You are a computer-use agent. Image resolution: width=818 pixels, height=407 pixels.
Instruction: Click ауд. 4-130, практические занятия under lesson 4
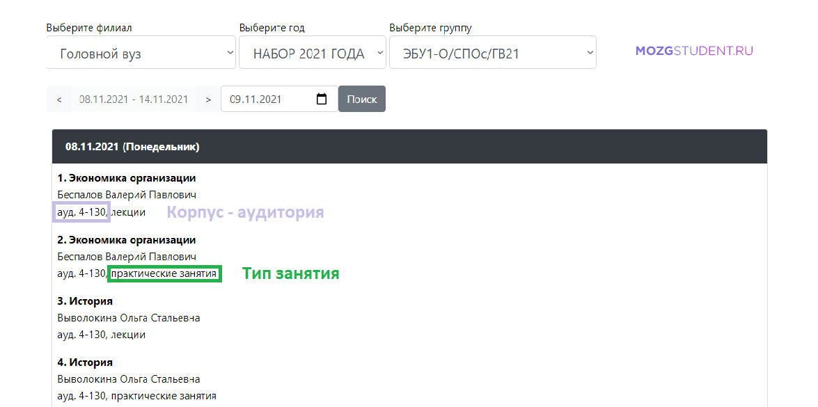pos(136,396)
